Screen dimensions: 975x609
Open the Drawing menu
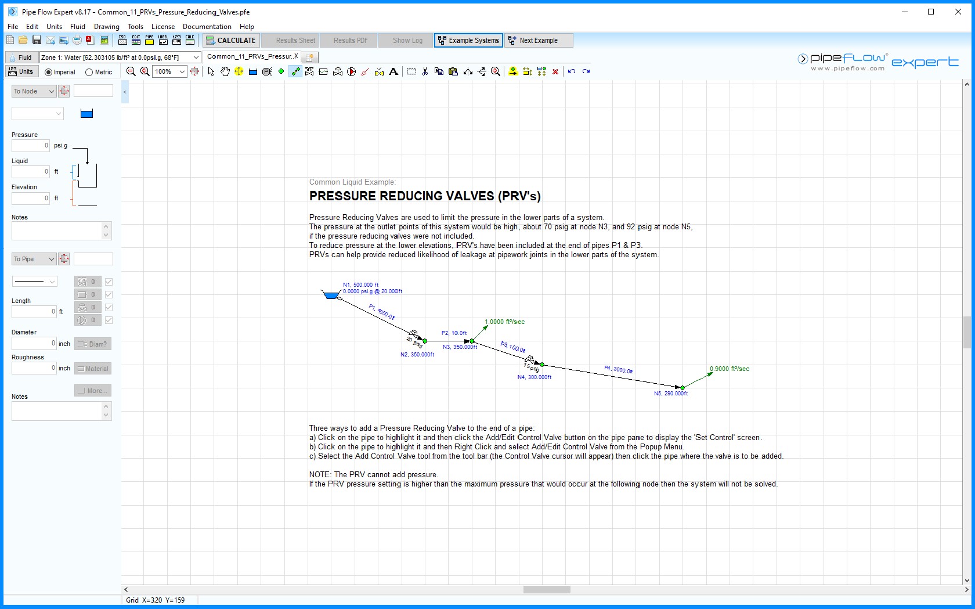click(107, 26)
